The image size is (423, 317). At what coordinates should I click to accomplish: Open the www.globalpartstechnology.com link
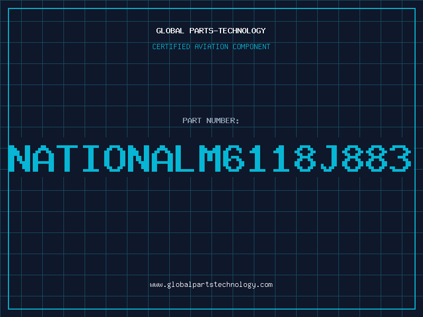pos(211,285)
